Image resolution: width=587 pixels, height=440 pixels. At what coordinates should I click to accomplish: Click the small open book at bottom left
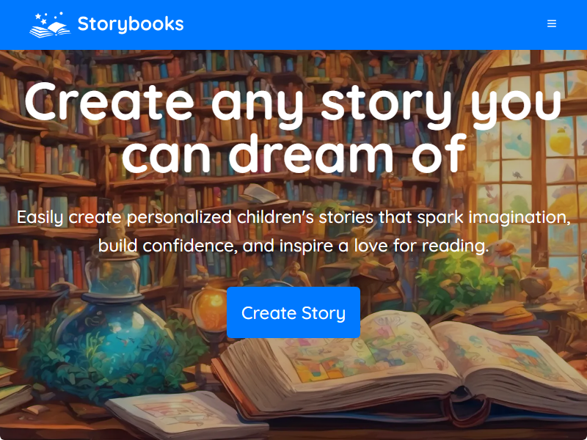click(x=186, y=414)
